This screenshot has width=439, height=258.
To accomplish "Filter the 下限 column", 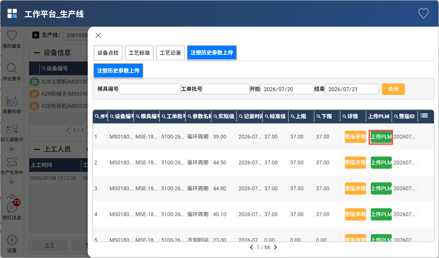I will click(319, 116).
